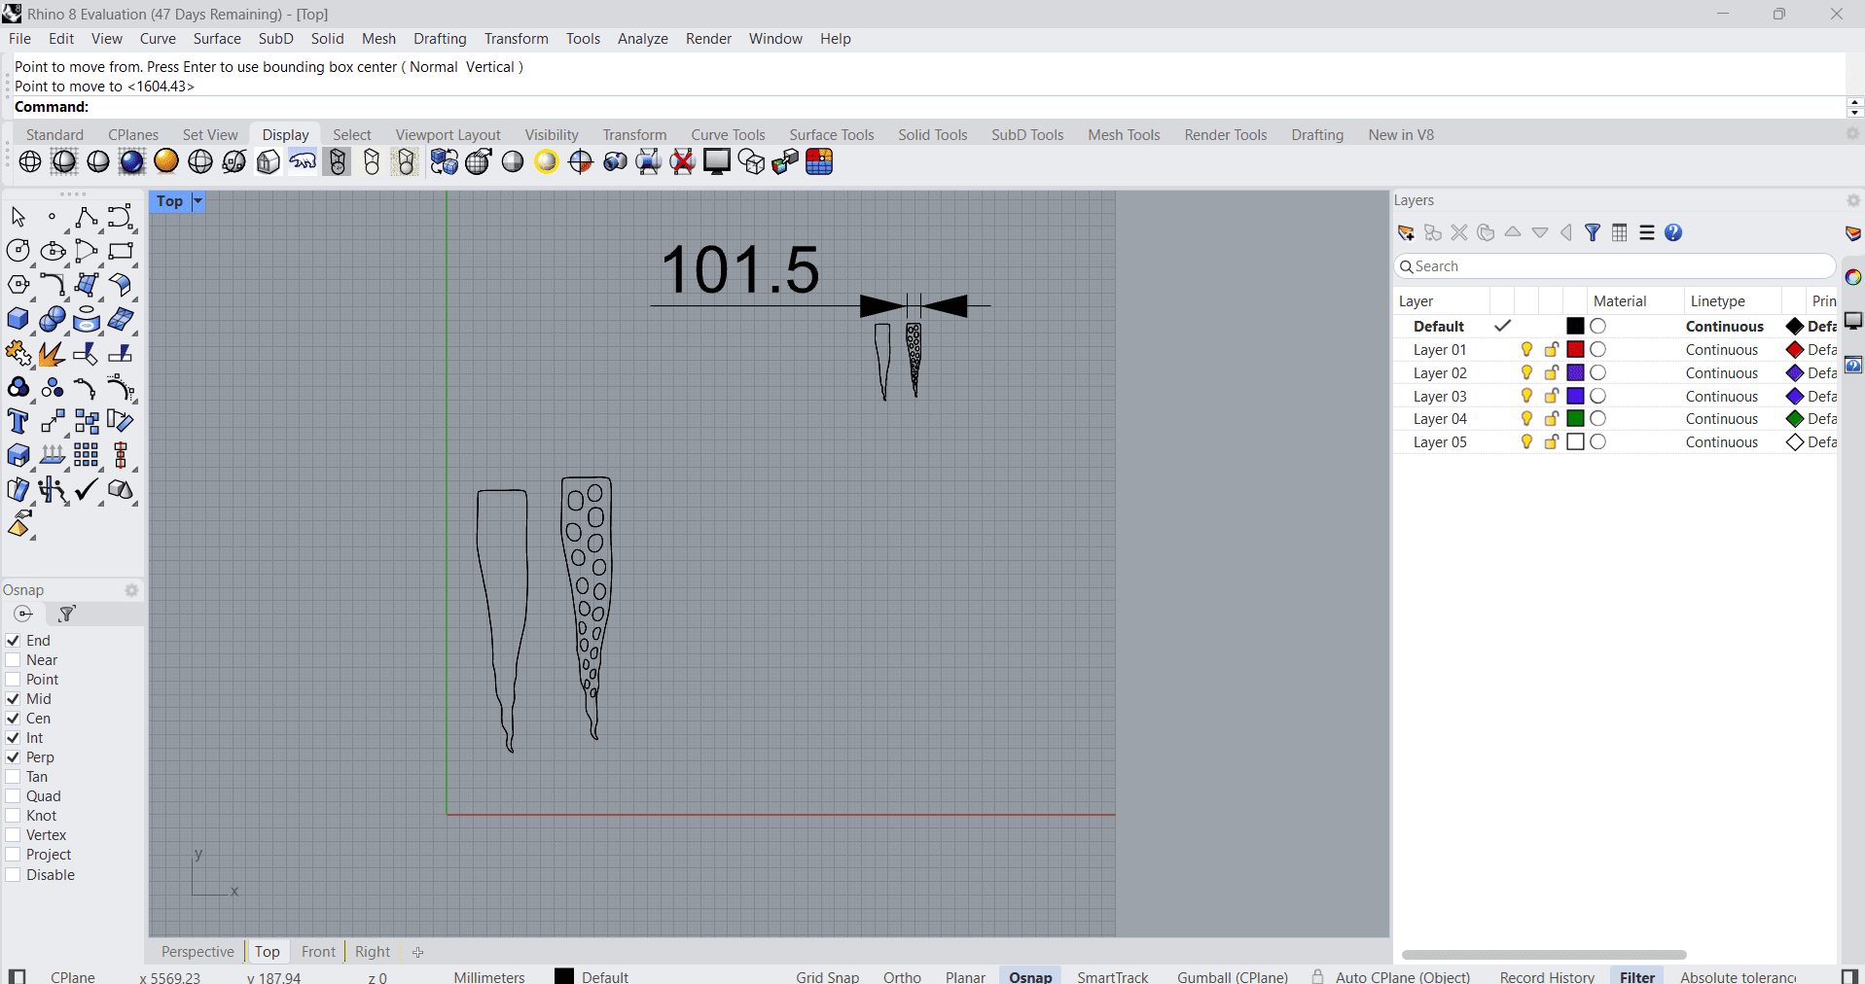Change Layer 03 color swatch
This screenshot has width=1865, height=984.
[1575, 397]
